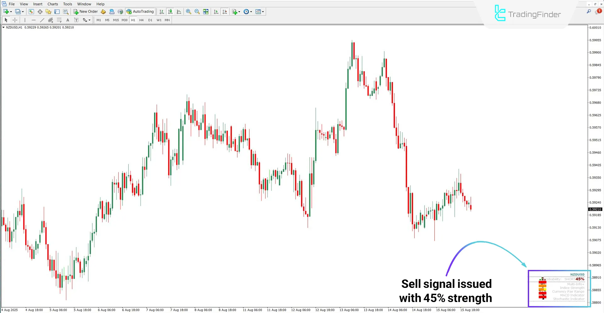
Task: Switch to the D1 timeframe
Action: [150, 20]
